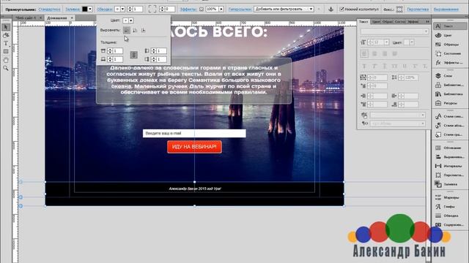This screenshot has height=263, width=469.
Task: Open the Состояния panel from dock
Action: coord(450,53)
